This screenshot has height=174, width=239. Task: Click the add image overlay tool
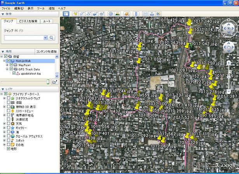(95, 14)
